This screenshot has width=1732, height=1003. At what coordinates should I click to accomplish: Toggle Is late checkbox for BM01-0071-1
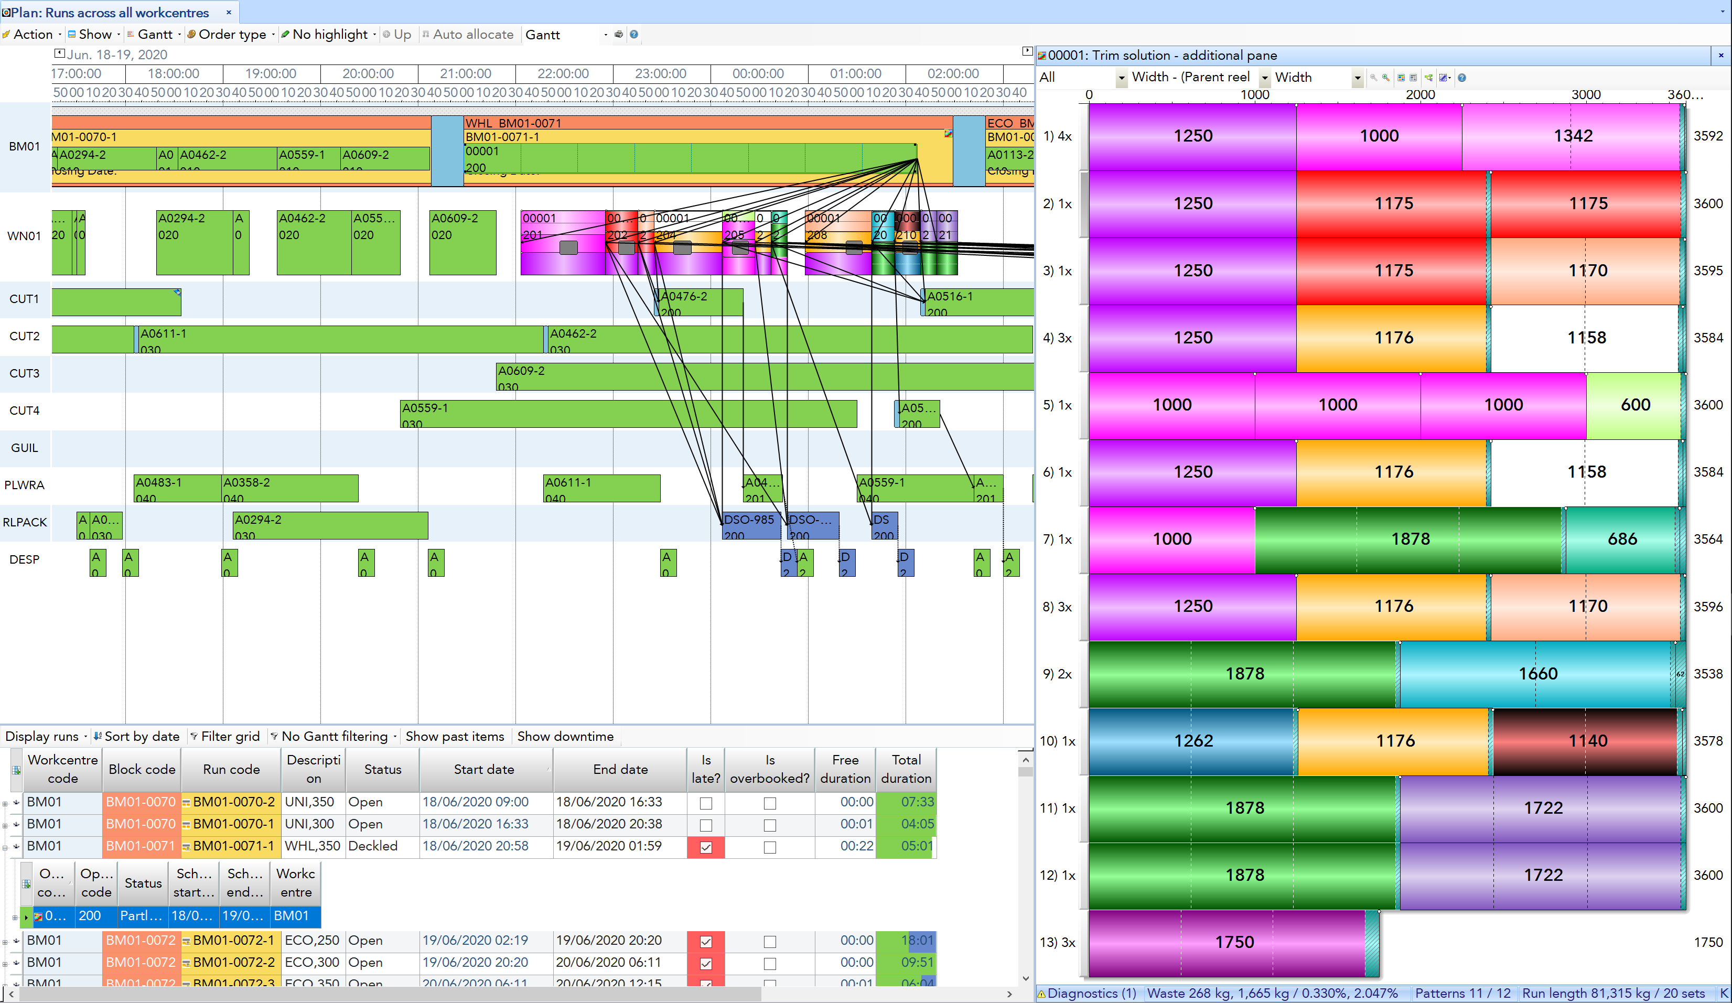706,847
